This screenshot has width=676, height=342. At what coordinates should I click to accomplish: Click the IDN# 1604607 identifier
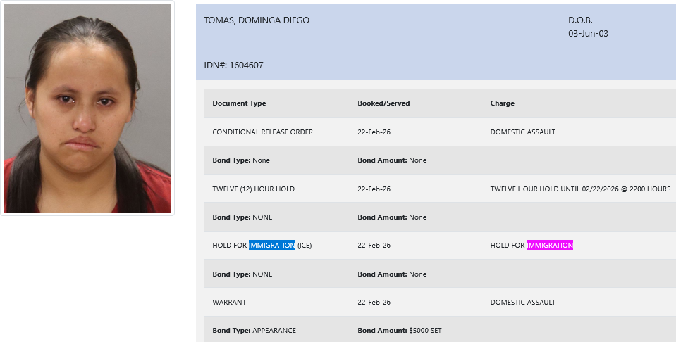[x=233, y=65]
